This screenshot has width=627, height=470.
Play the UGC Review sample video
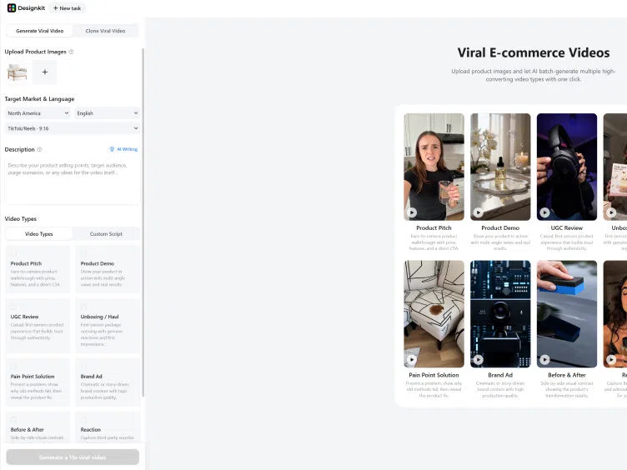click(x=544, y=212)
